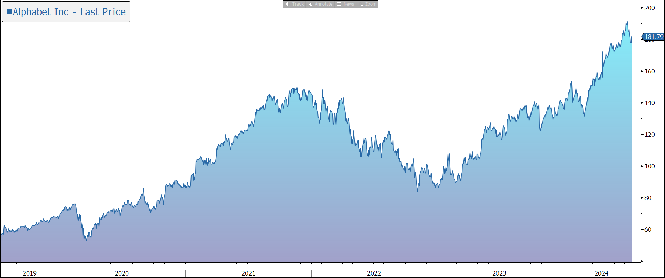Image resolution: width=665 pixels, height=278 pixels.
Task: Click the 2021 label on the time axis
Action: [248, 273]
